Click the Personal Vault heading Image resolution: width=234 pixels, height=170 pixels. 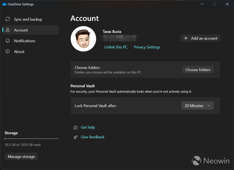click(x=83, y=86)
